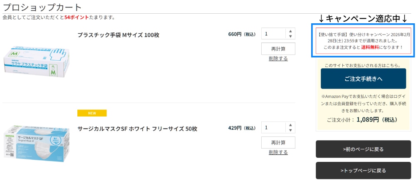Viewport: 416px width, 181px height.
Task: Increase quantity of プラスチック手袋 with up arrow
Action: click(x=290, y=31)
